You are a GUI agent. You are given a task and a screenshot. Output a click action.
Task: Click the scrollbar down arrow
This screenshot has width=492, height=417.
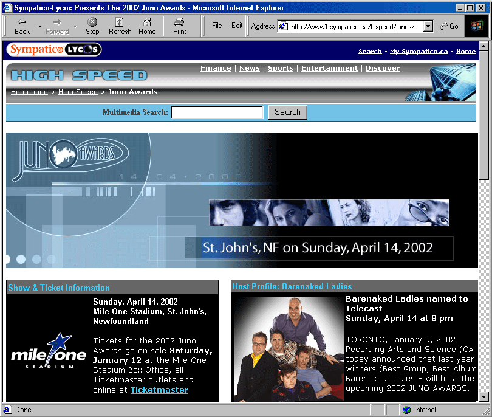point(483,397)
